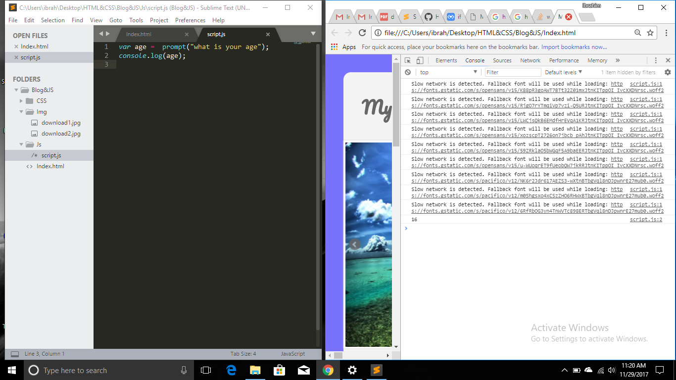Click the console Filter input field

(513, 72)
